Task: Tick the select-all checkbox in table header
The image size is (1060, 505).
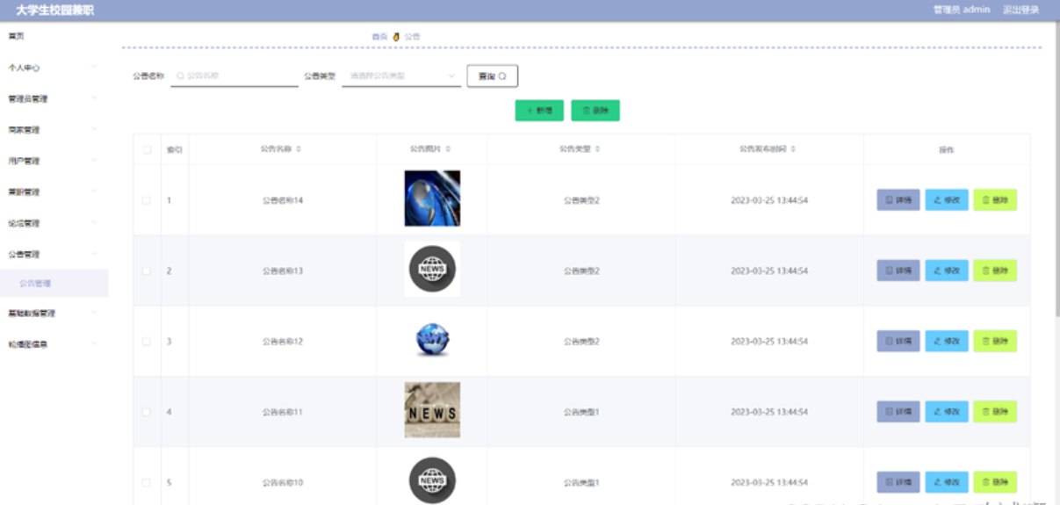Action: coord(147,149)
